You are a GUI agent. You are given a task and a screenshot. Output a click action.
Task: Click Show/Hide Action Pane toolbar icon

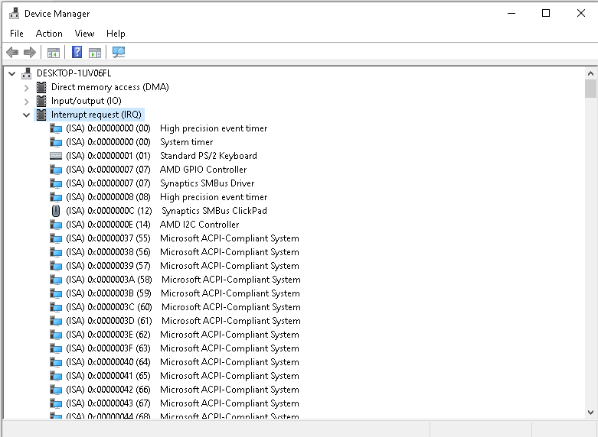(x=95, y=53)
